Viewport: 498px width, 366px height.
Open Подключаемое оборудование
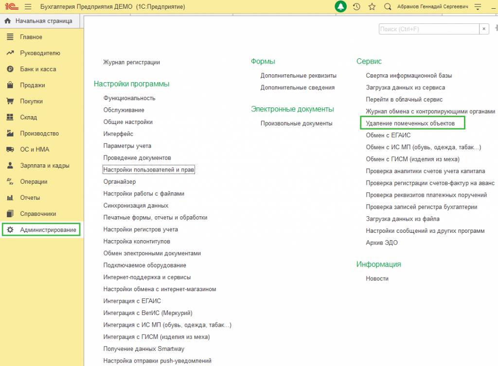point(144,265)
